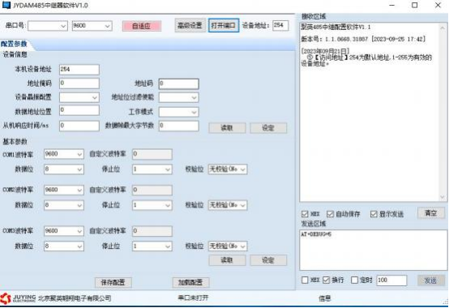The width and height of the screenshot is (449, 308).
Task: Toggle the 换行 checkbox
Action: 326,280
